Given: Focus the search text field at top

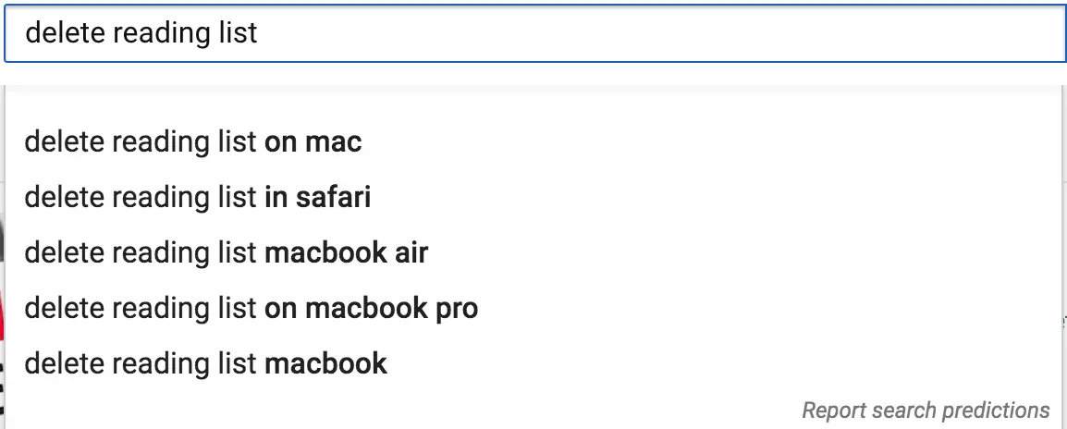Looking at the screenshot, I should (533, 33).
